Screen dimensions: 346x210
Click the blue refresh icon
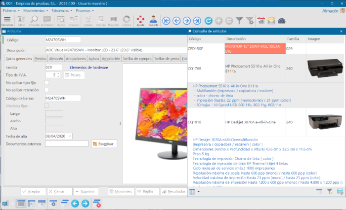coord(208,21)
